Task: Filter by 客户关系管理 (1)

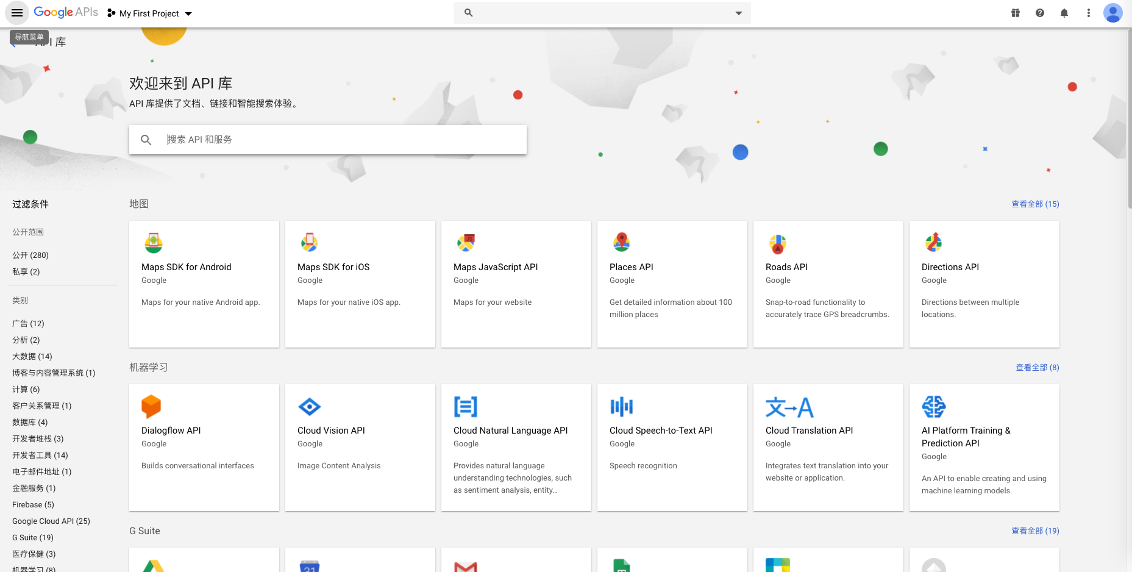Action: pos(42,406)
